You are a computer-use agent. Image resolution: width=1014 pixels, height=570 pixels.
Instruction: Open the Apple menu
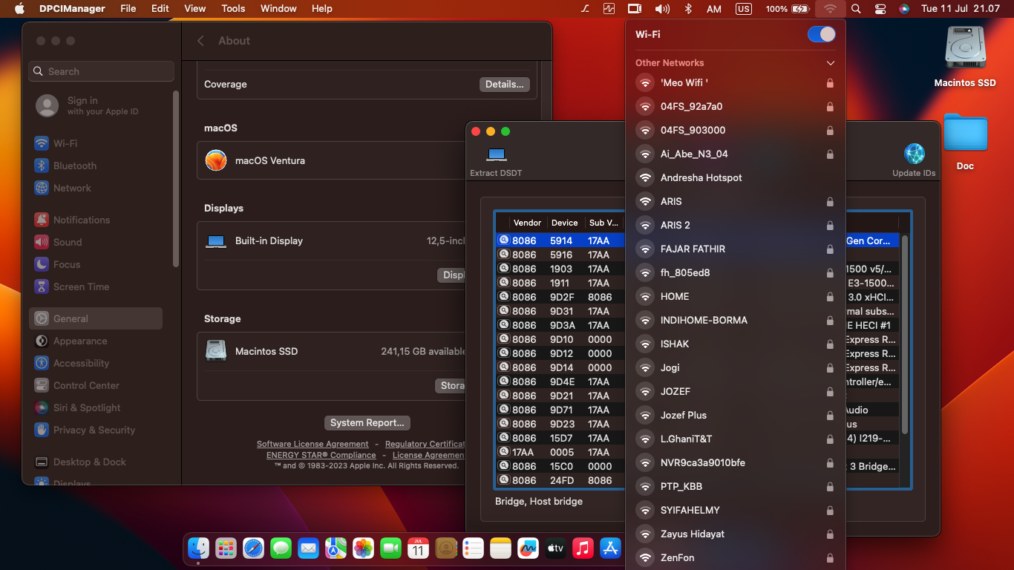(x=19, y=9)
